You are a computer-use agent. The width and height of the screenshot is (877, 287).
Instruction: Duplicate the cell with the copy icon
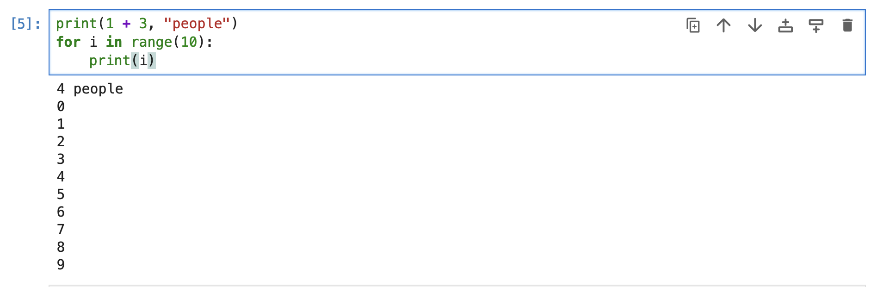coord(693,25)
